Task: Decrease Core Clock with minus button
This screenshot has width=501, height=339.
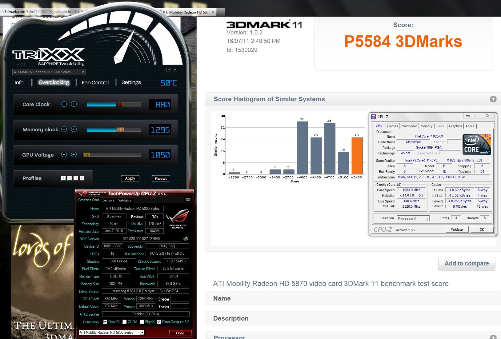Action: click(x=64, y=104)
